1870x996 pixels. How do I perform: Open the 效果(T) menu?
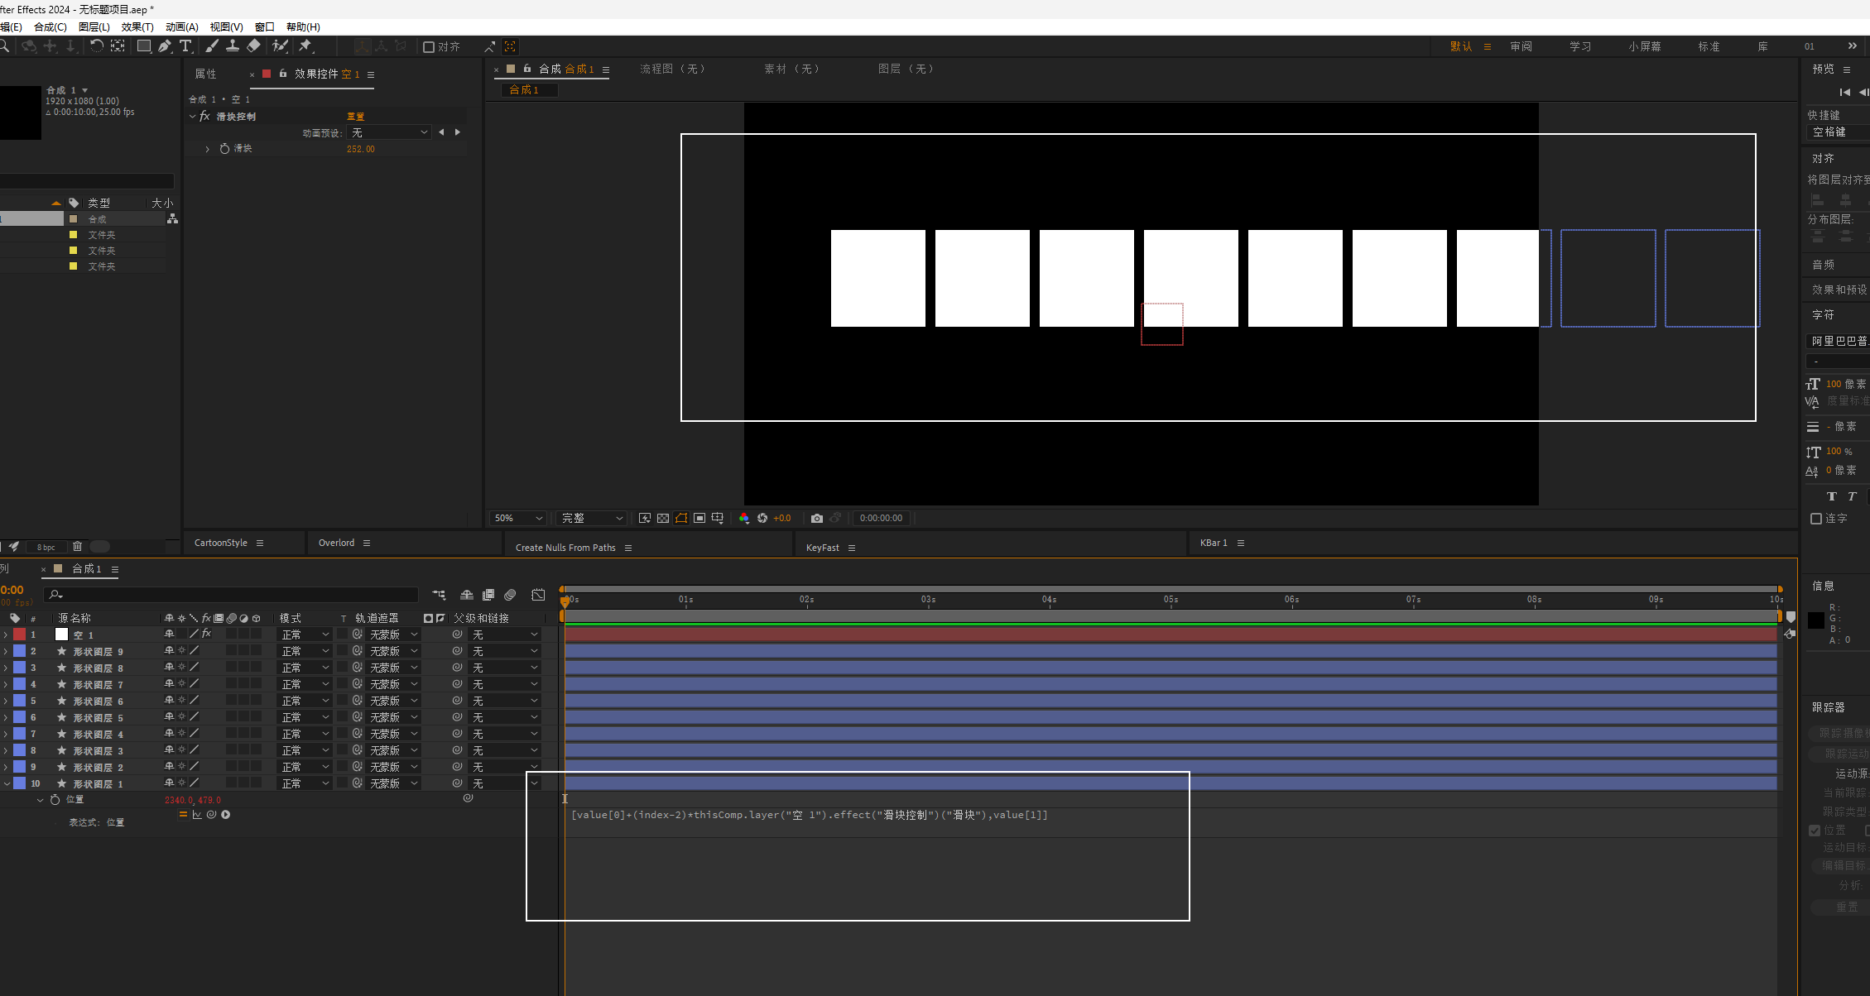137,27
